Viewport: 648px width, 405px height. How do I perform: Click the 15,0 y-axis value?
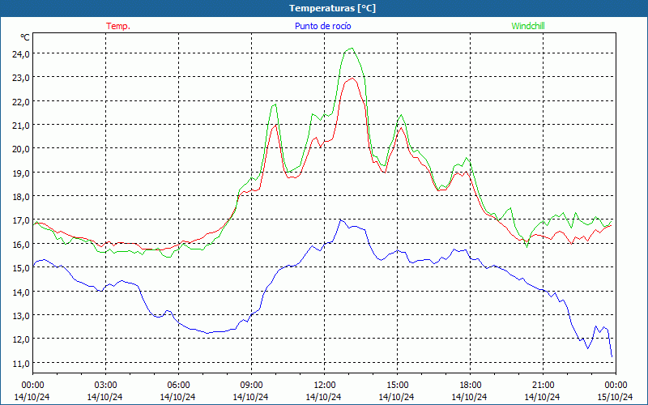(x=19, y=268)
